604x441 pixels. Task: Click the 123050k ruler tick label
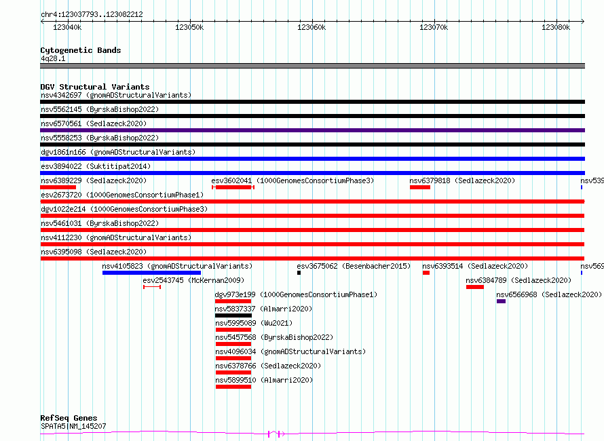pos(189,27)
